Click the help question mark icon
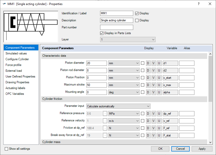 199,4
